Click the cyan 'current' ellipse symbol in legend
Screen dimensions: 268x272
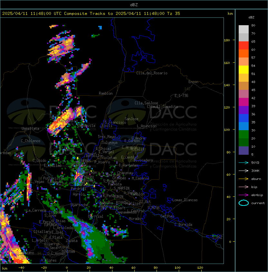click(244, 203)
